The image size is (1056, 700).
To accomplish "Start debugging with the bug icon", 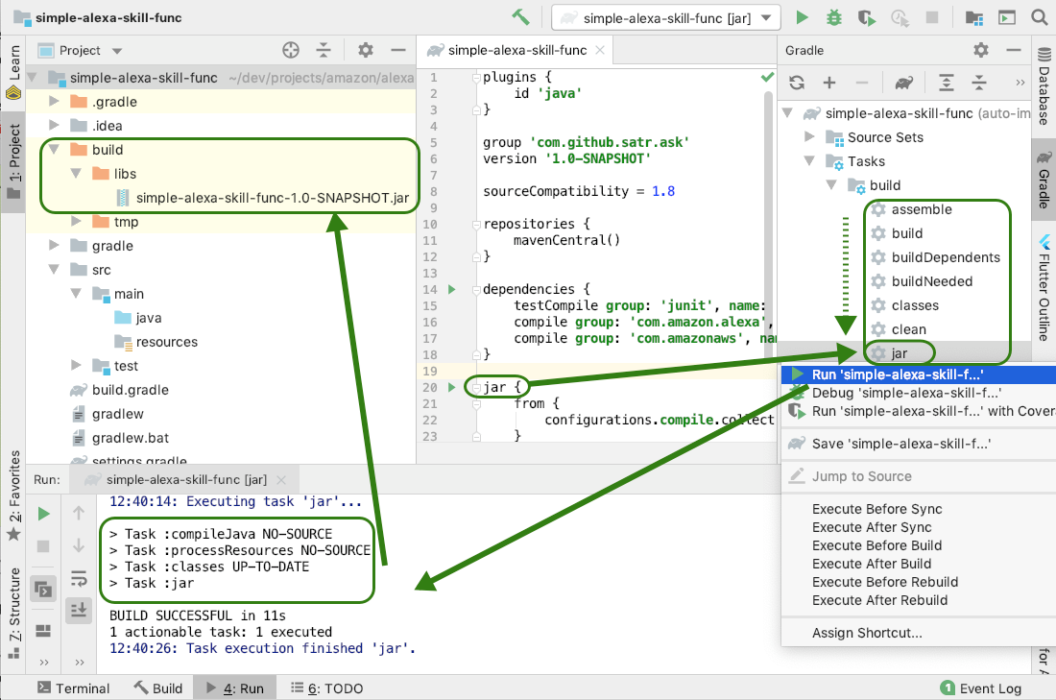I will (833, 16).
